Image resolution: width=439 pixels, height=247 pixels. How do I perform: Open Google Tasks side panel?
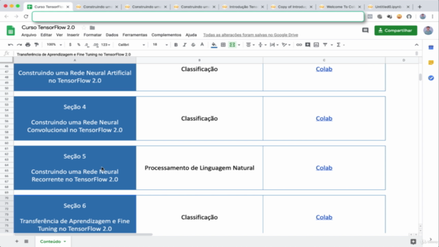431,78
